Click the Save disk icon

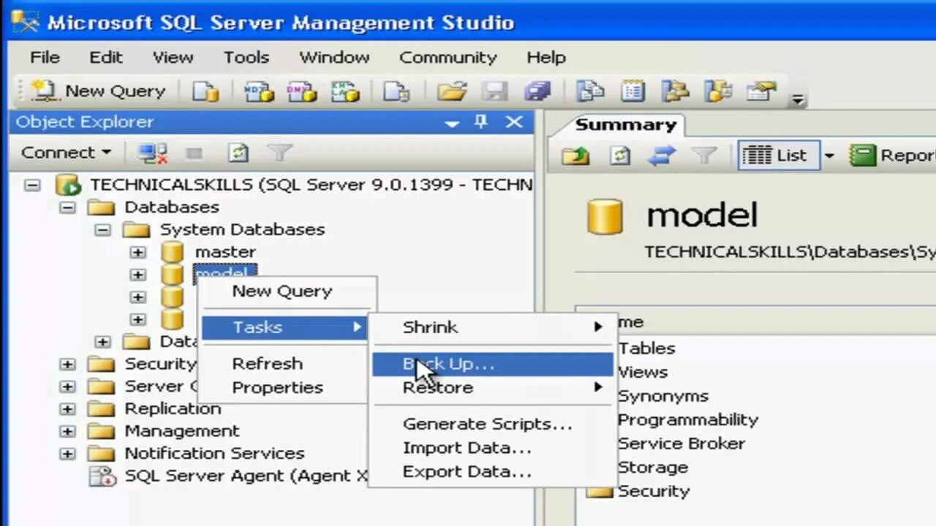click(x=495, y=91)
